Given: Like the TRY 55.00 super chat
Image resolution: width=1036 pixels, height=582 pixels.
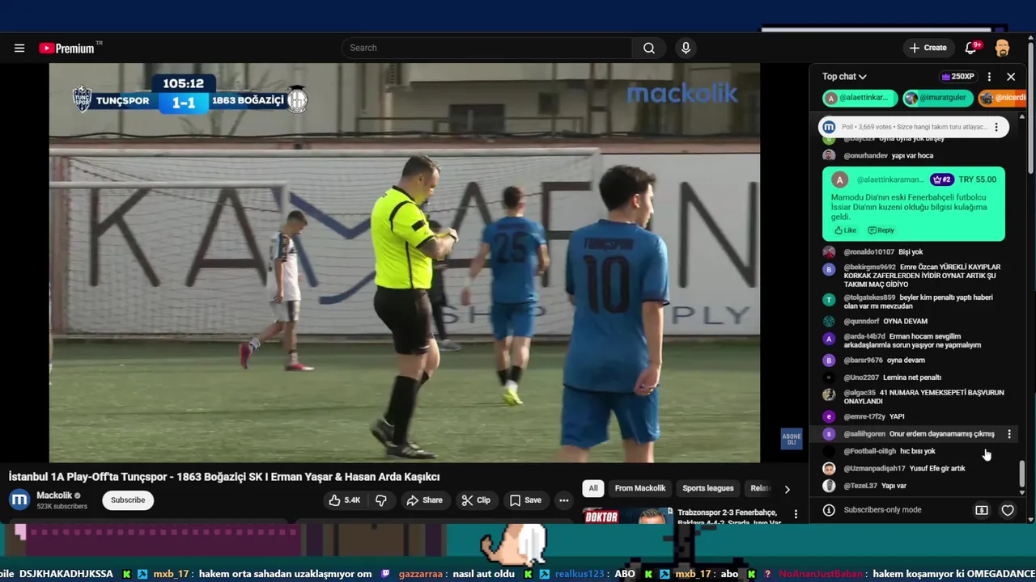Looking at the screenshot, I should pos(845,230).
